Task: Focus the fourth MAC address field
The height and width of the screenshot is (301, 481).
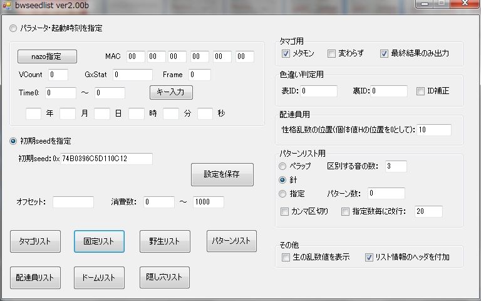Action: 199,56
